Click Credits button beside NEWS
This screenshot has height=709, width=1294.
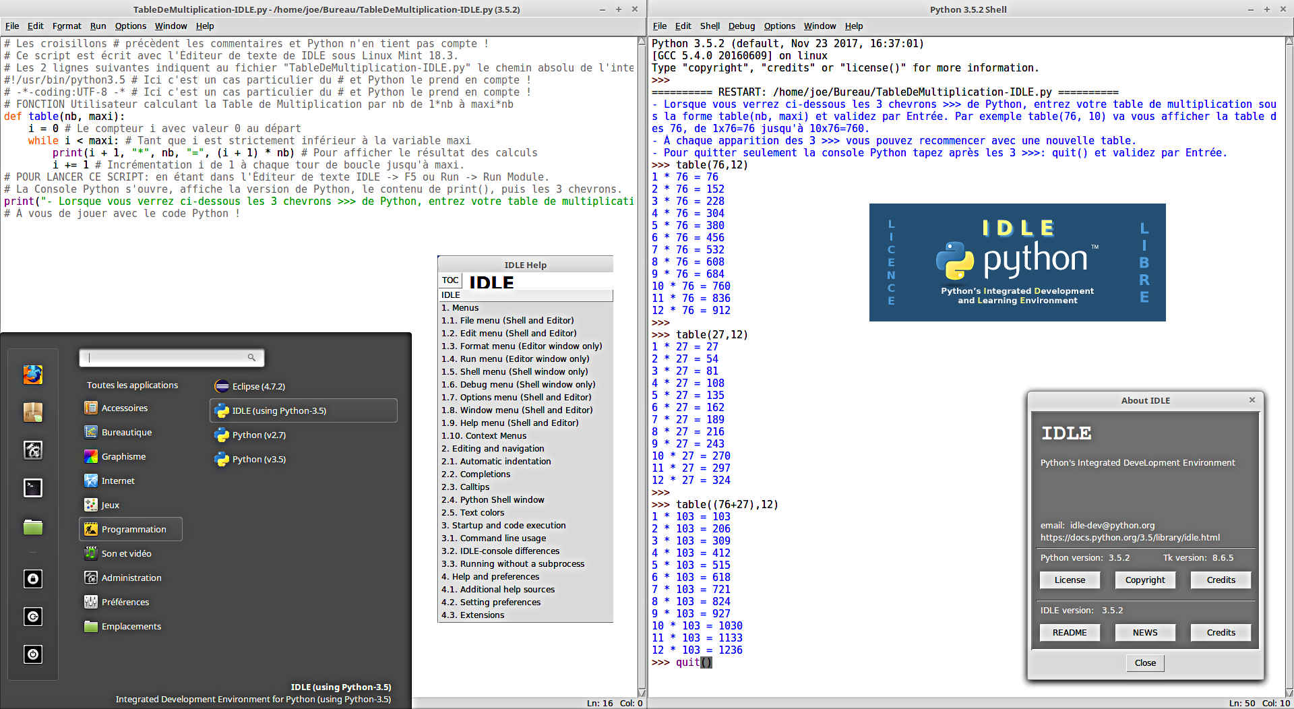click(x=1221, y=632)
